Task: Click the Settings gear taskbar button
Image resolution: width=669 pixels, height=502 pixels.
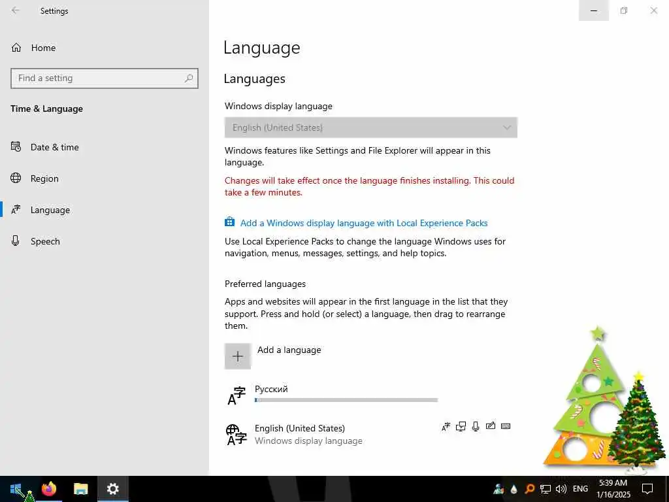Action: tap(112, 489)
